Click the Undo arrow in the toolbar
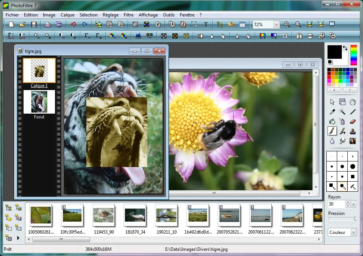Image resolution: width=363 pixels, height=256 pixels. [x=73, y=24]
